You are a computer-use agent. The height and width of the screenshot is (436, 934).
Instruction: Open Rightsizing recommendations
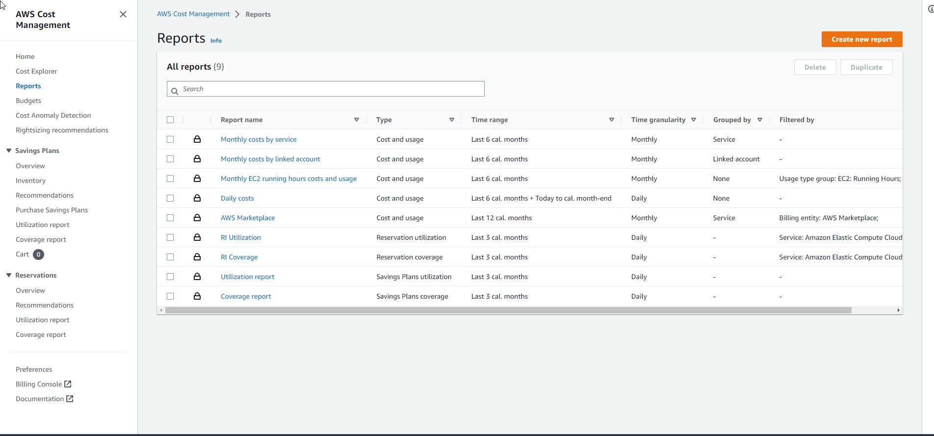(62, 130)
